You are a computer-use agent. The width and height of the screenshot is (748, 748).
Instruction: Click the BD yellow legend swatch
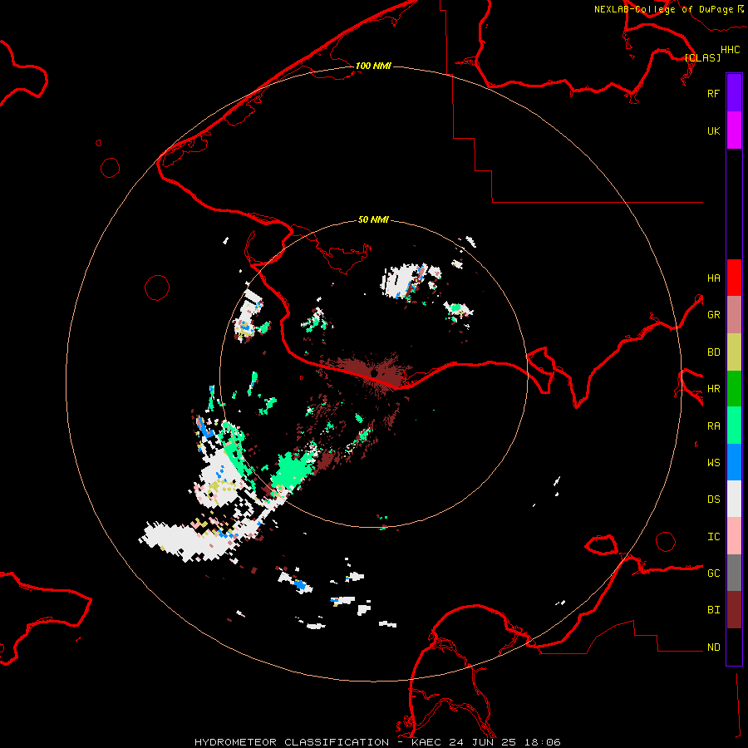(x=734, y=352)
